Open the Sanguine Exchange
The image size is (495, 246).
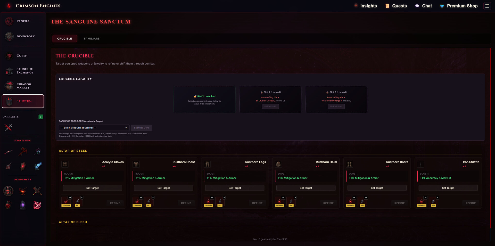tap(23, 71)
